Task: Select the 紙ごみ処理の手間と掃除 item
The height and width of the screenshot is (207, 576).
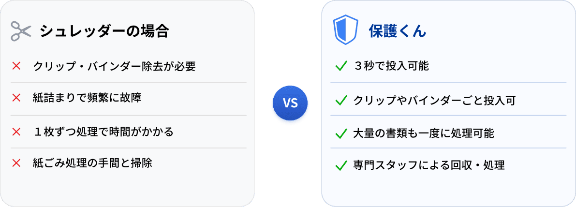Action: point(92,163)
